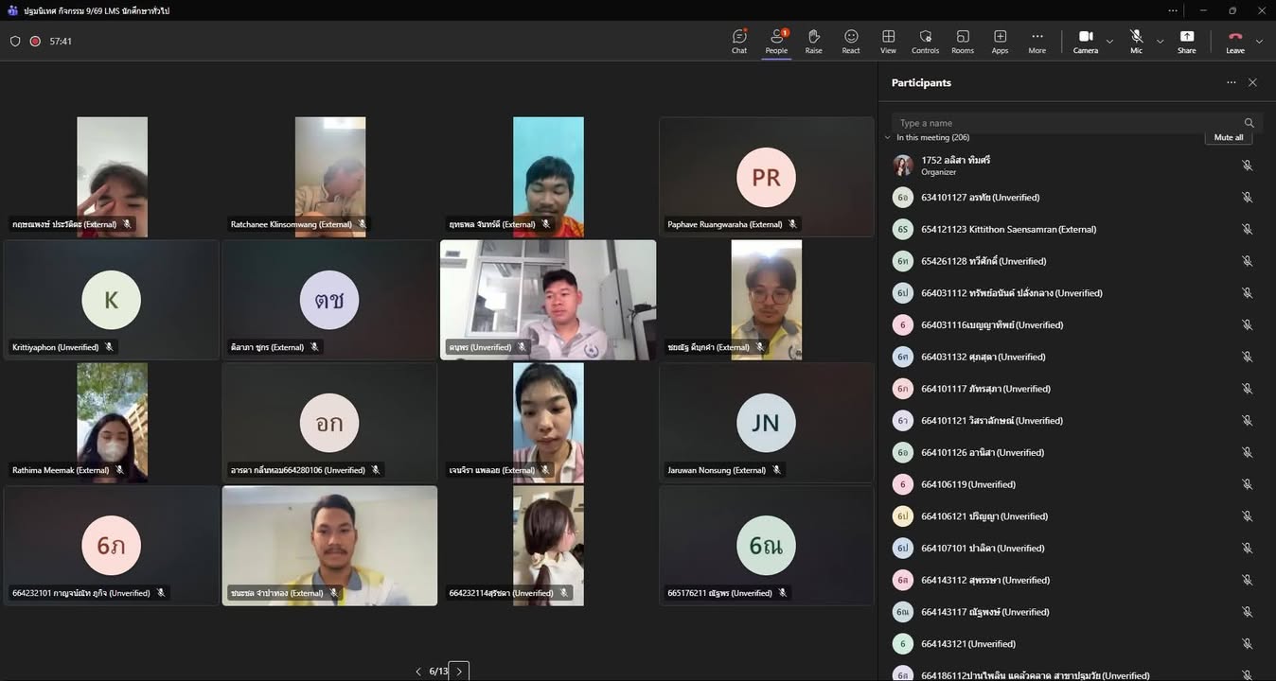The width and height of the screenshot is (1276, 681).
Task: Change the meeting View layout
Action: 888,41
